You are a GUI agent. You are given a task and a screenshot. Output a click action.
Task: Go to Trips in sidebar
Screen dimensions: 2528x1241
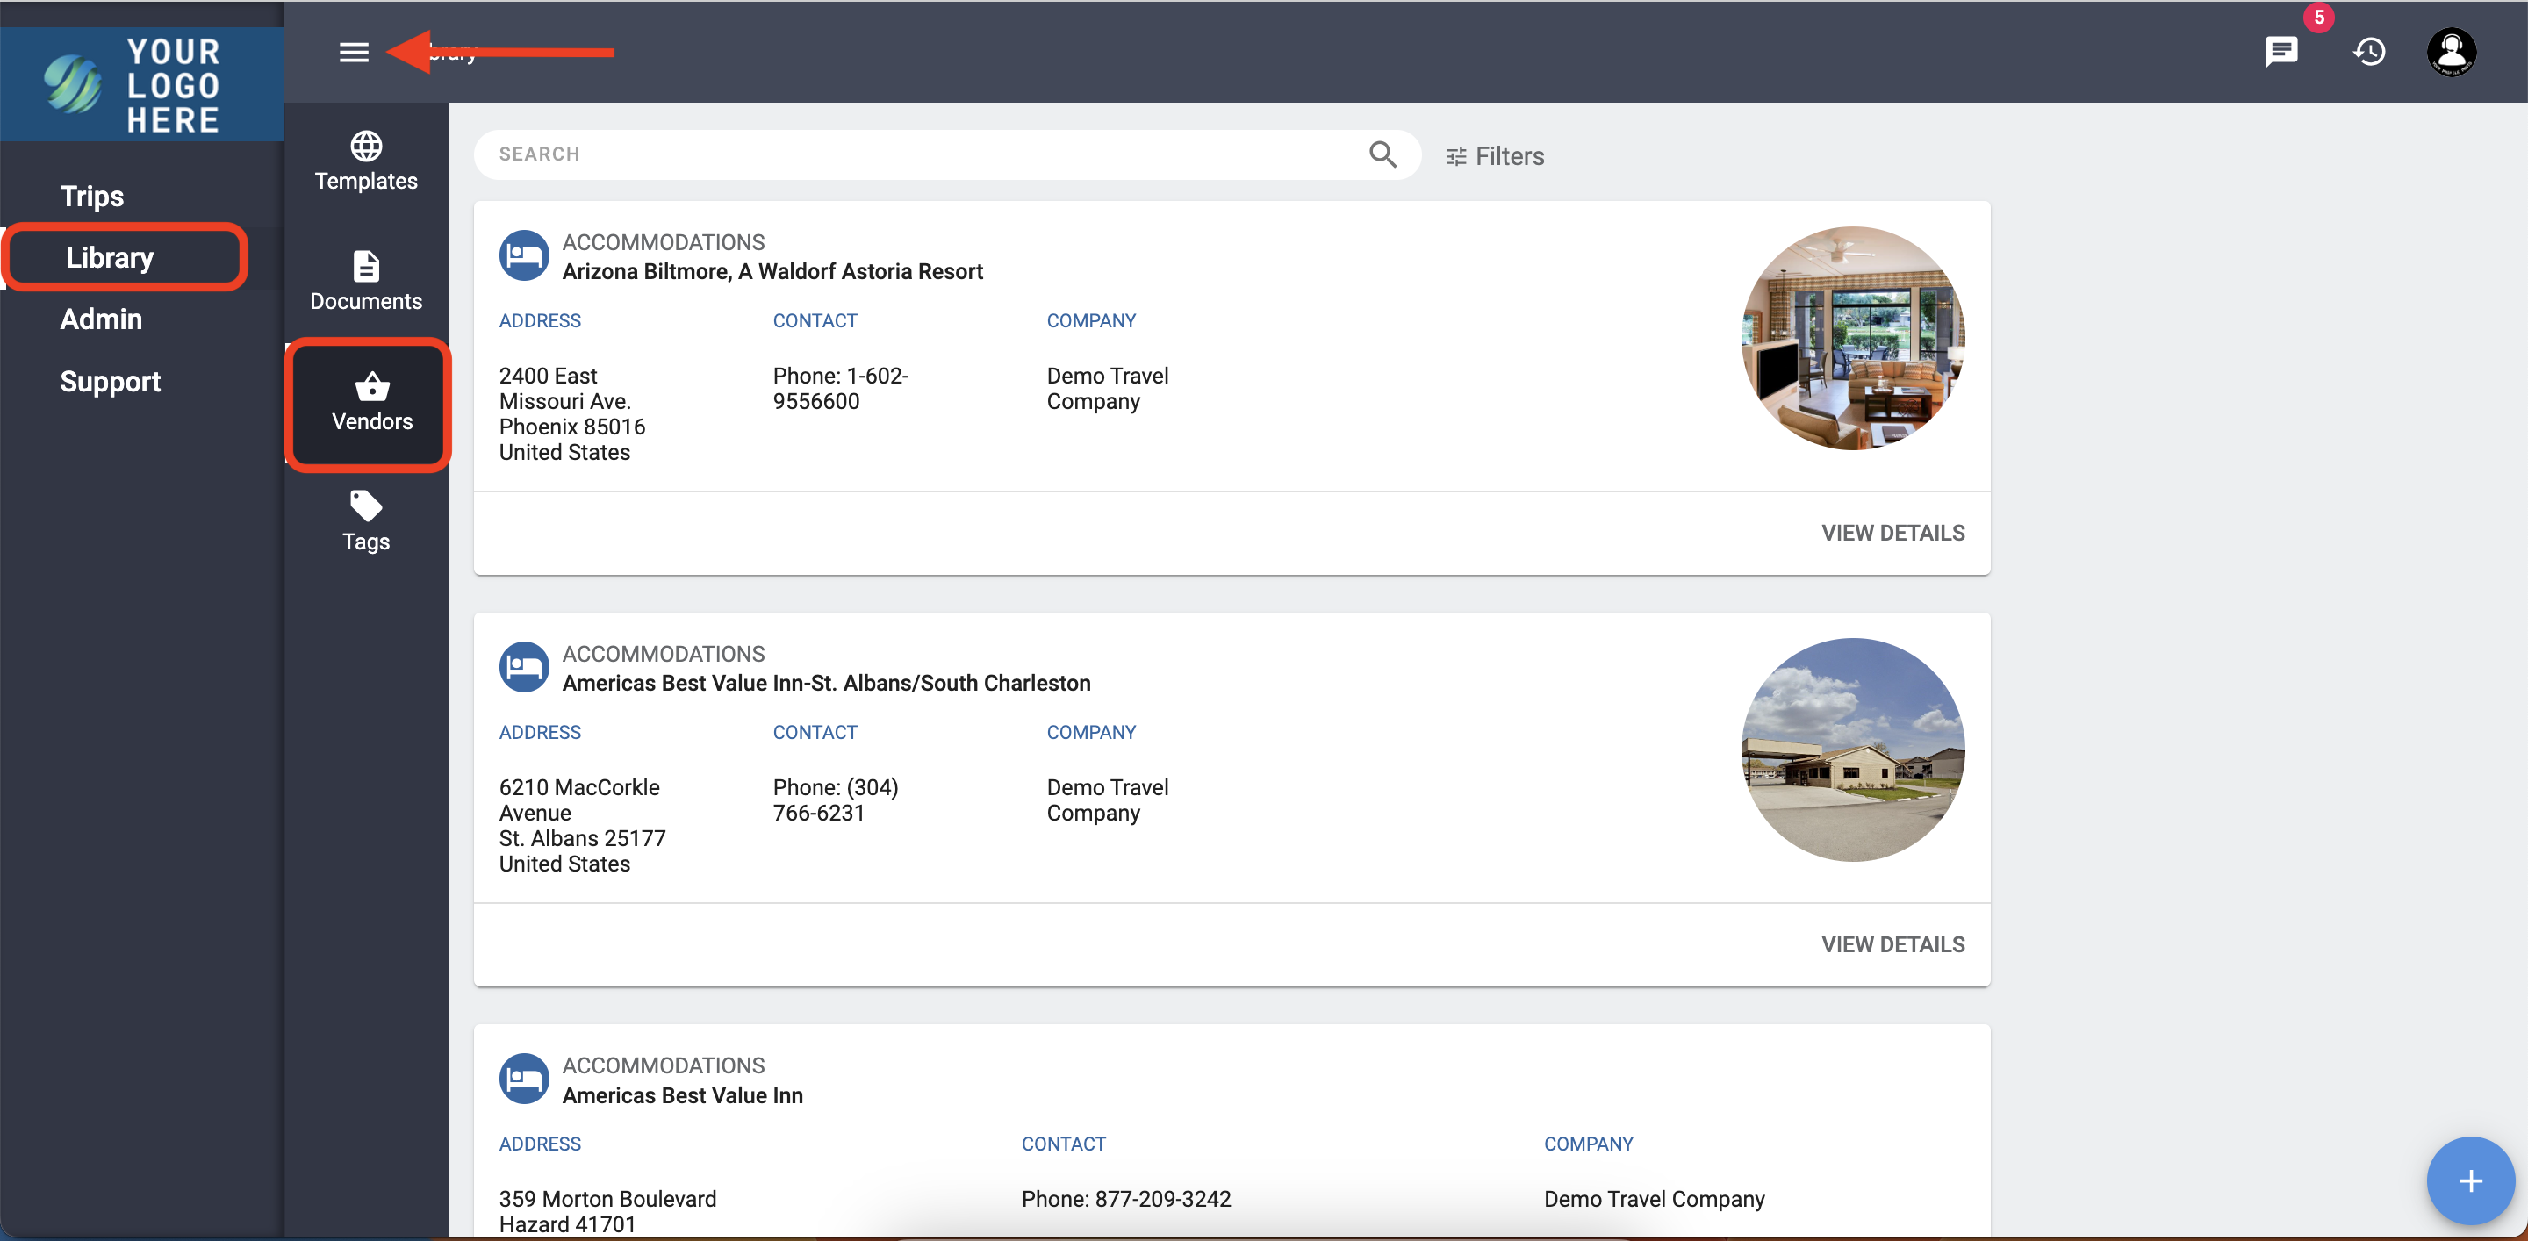point(91,197)
